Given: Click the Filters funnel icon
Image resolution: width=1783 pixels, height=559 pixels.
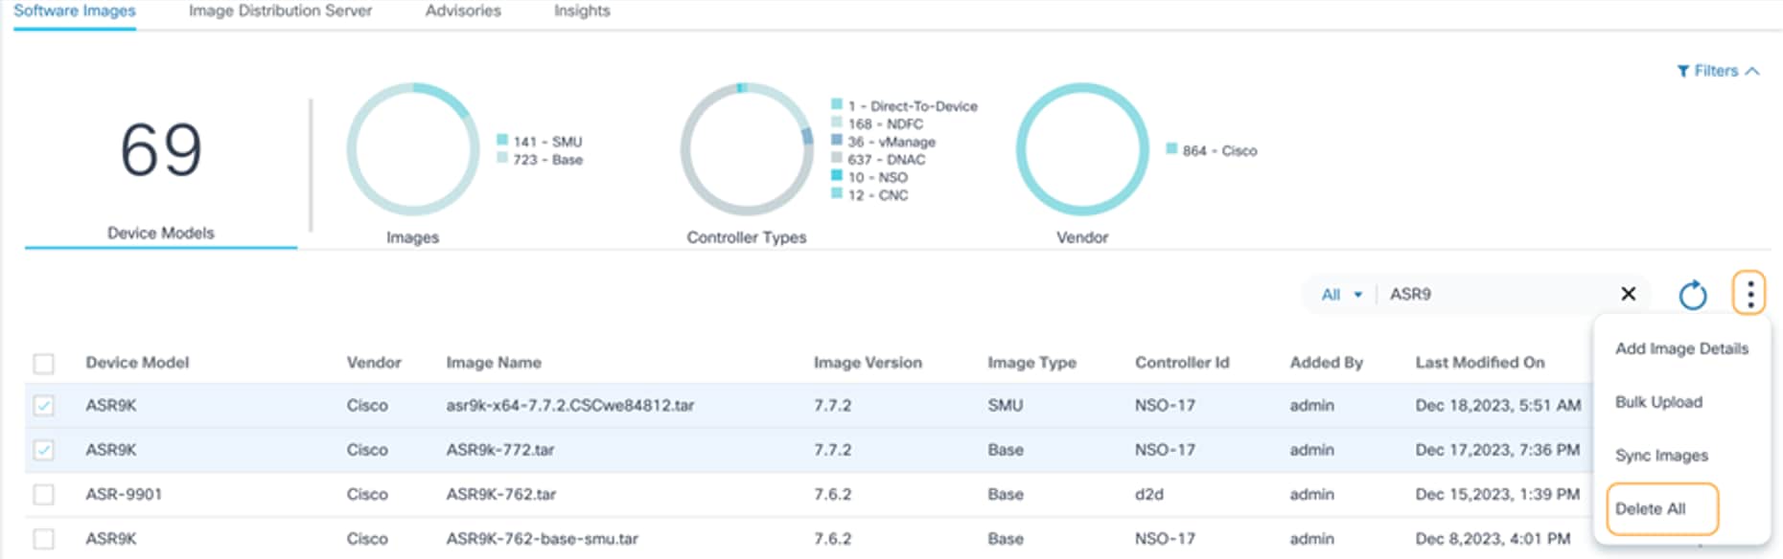Looking at the screenshot, I should pyautogui.click(x=1682, y=71).
